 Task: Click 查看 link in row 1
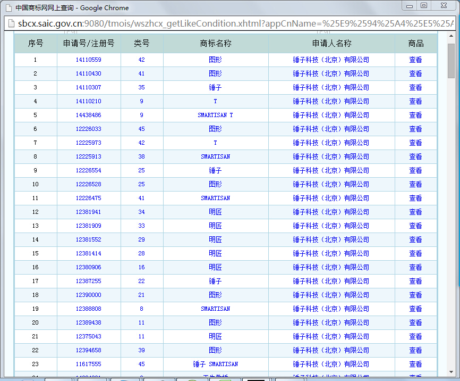pos(415,60)
